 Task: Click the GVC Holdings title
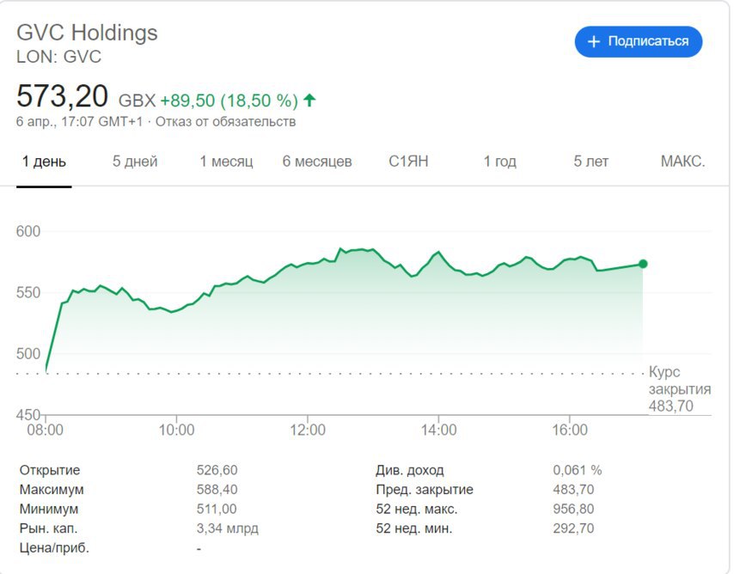(x=88, y=33)
